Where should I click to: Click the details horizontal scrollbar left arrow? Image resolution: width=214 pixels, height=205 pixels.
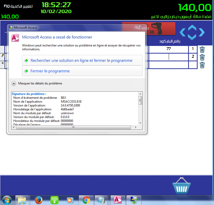click(14, 127)
